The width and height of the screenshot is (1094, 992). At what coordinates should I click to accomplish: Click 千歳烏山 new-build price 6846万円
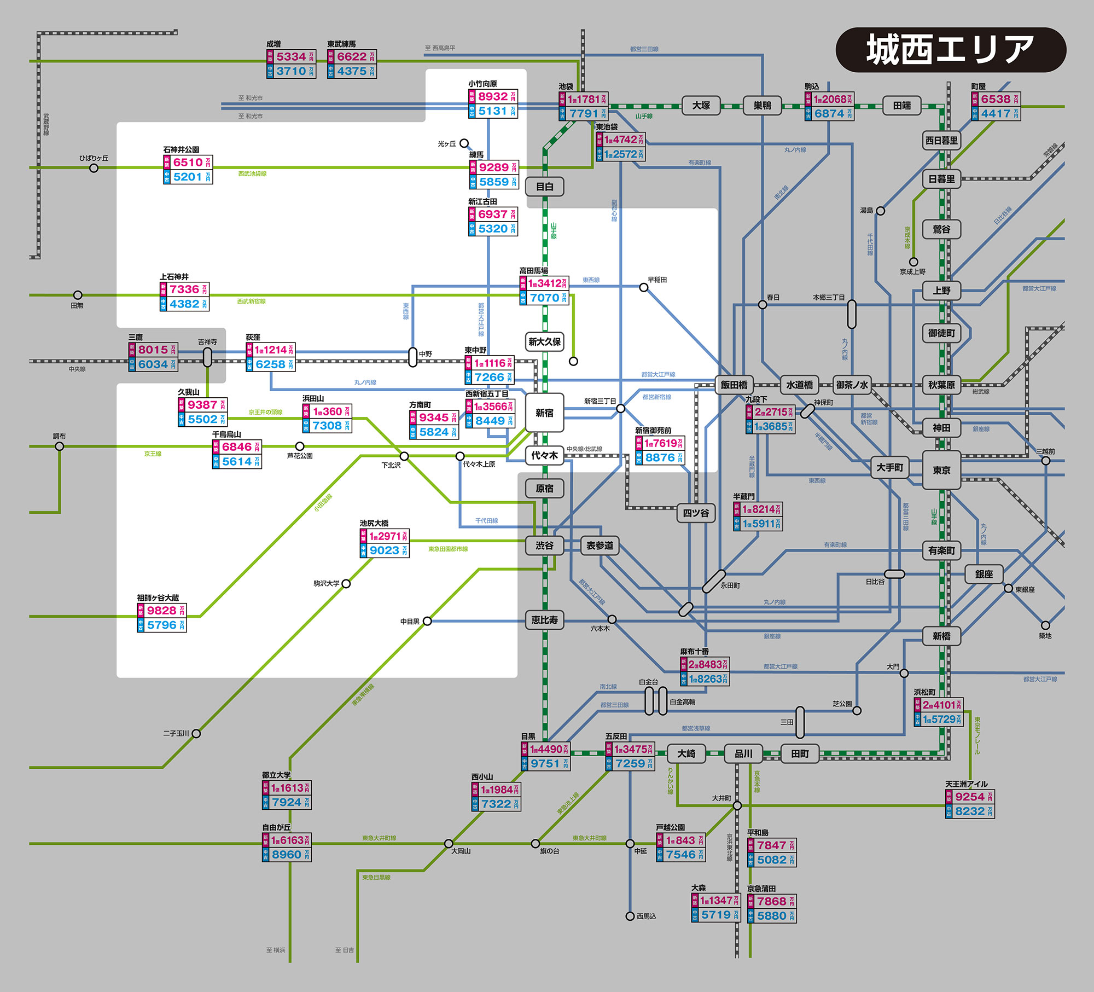tap(237, 447)
